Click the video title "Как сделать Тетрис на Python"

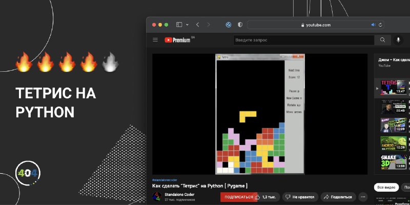point(200,186)
